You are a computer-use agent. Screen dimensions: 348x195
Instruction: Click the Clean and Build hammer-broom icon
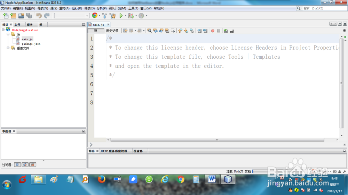112,16
